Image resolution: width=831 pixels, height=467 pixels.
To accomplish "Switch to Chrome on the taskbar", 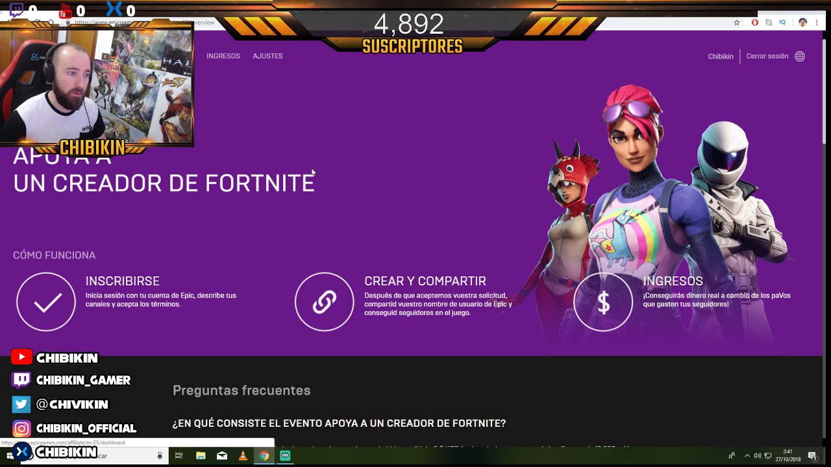I will 264,456.
